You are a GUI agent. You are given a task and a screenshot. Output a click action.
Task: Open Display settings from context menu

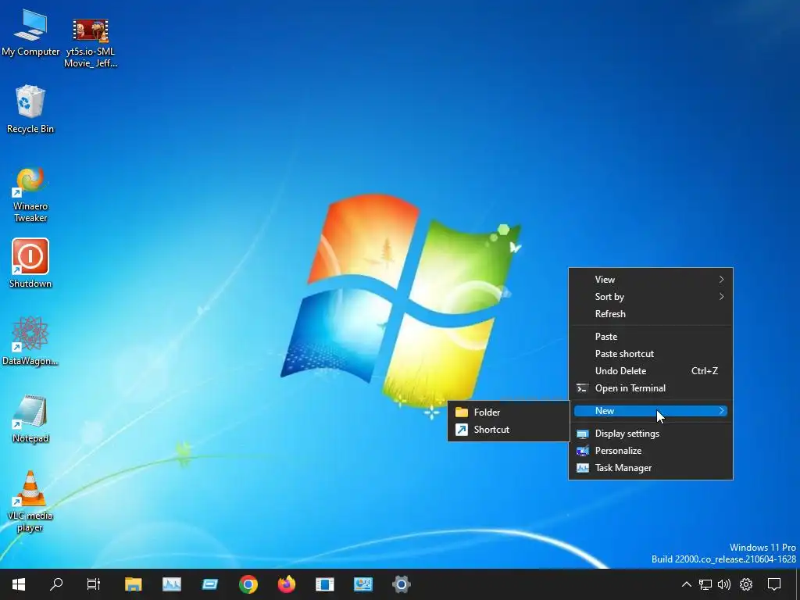(x=651, y=434)
